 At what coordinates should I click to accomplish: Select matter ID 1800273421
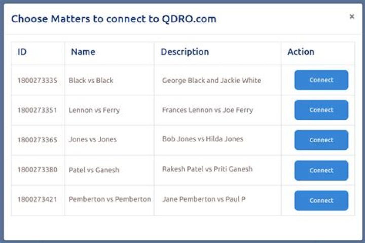pos(37,199)
